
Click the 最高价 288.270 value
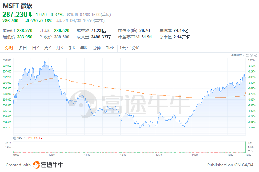(25, 31)
